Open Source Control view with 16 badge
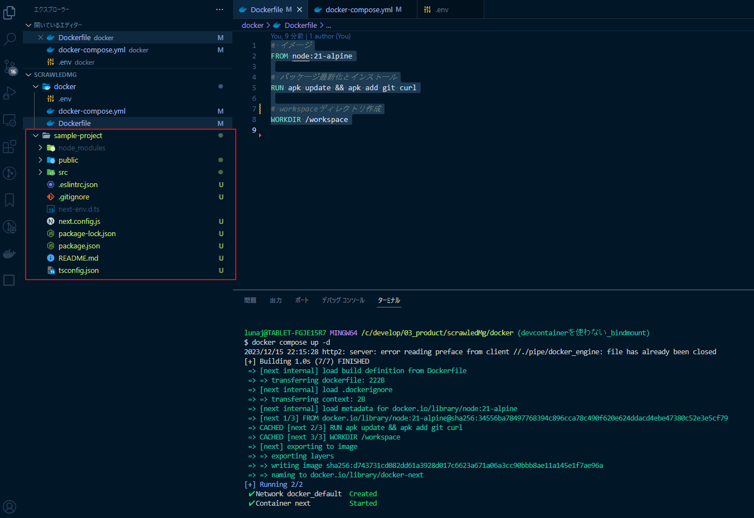The height and width of the screenshot is (518, 754). (x=9, y=67)
